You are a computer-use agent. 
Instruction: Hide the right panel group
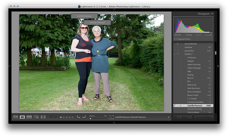(x=218, y=66)
